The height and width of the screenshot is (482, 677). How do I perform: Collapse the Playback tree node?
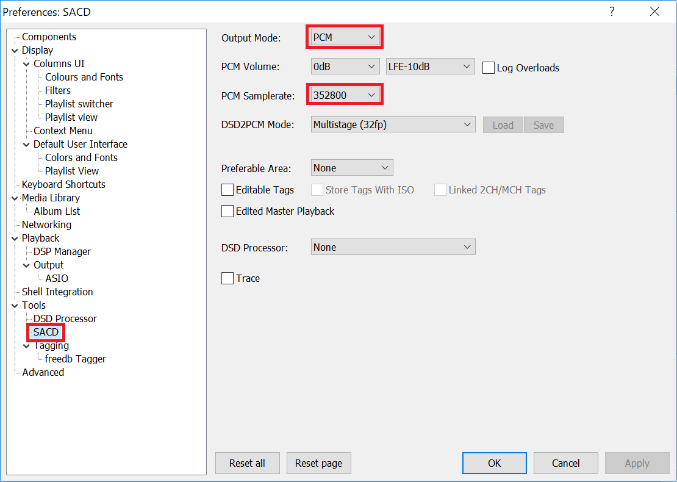coord(15,239)
